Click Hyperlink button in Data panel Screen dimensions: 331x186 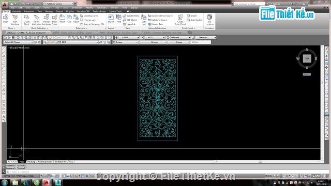(x=129, y=24)
